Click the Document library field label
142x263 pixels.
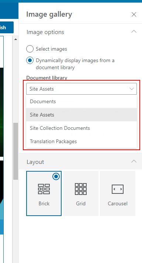pos(47,78)
